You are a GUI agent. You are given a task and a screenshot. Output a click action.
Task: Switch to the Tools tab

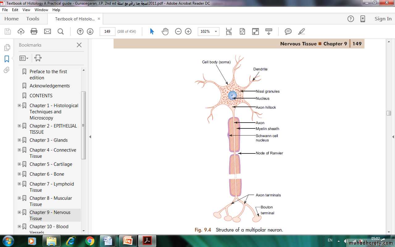coord(33,19)
